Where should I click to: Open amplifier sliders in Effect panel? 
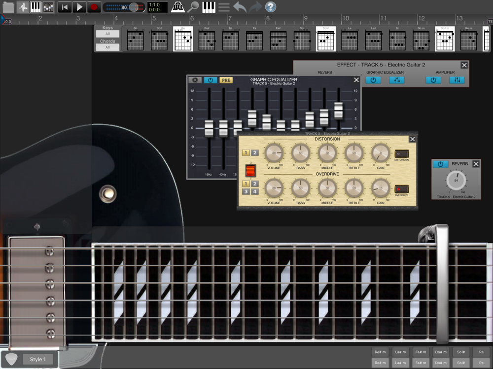tap(457, 80)
